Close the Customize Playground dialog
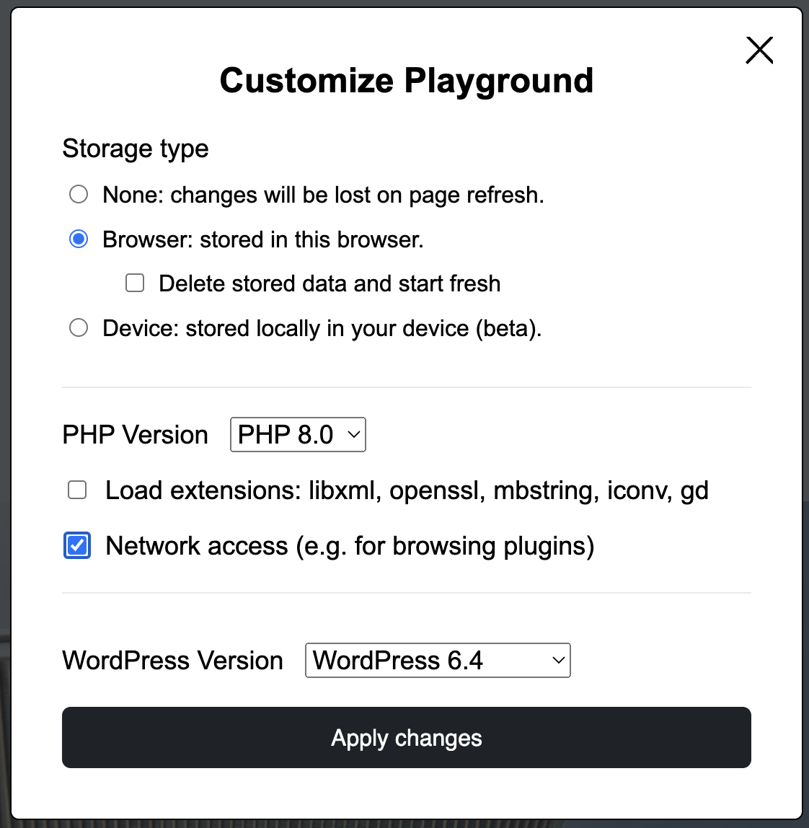The image size is (809, 828). coord(759,50)
